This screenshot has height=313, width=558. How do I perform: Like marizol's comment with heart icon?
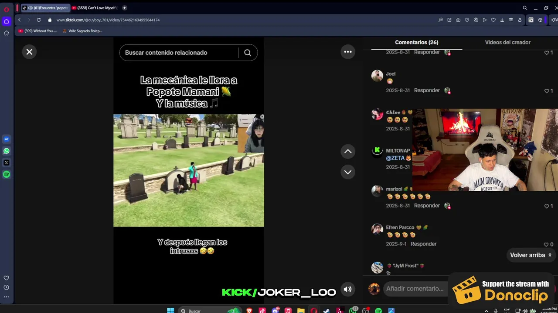[x=547, y=206]
